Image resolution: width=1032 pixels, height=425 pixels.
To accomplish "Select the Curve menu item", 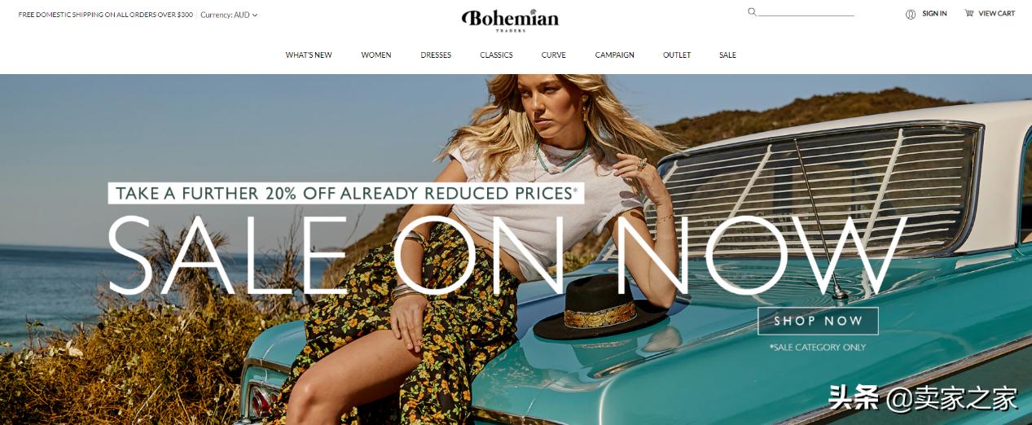I will 554,55.
